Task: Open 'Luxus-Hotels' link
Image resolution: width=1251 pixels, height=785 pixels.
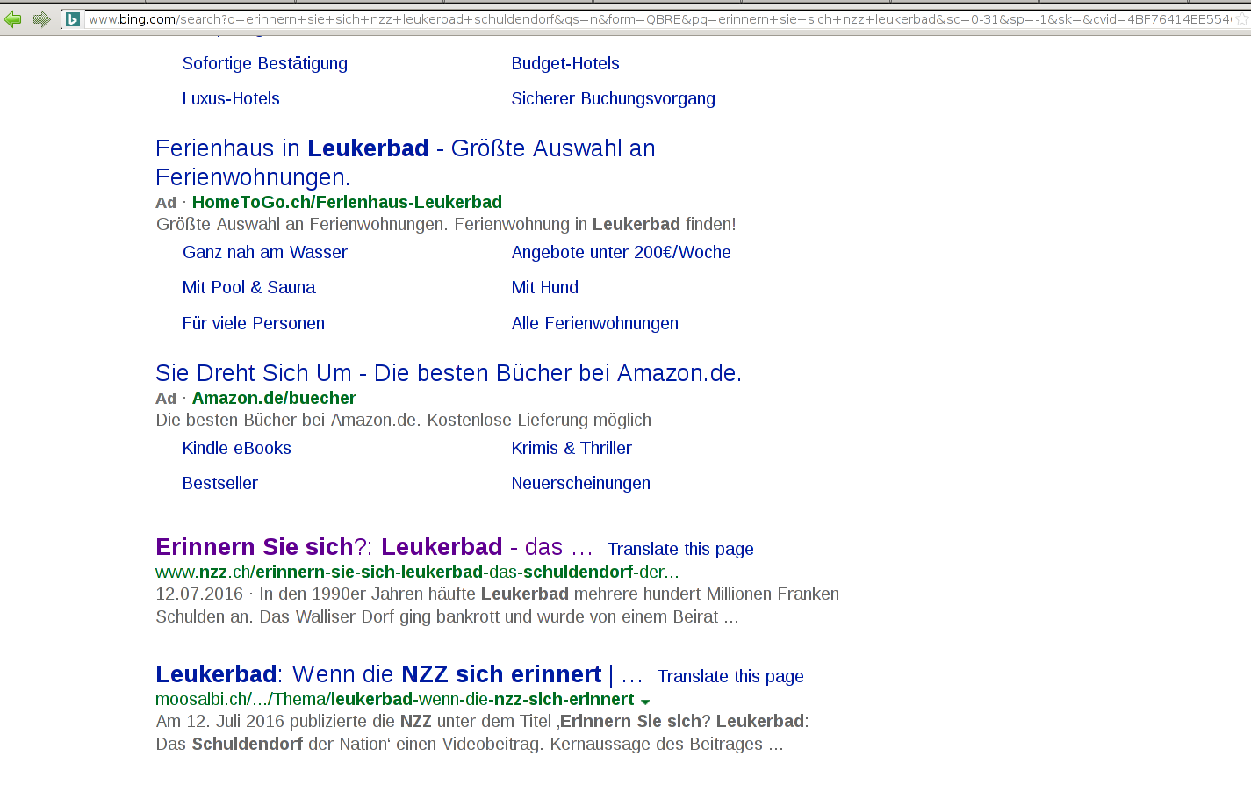Action: coord(231,98)
